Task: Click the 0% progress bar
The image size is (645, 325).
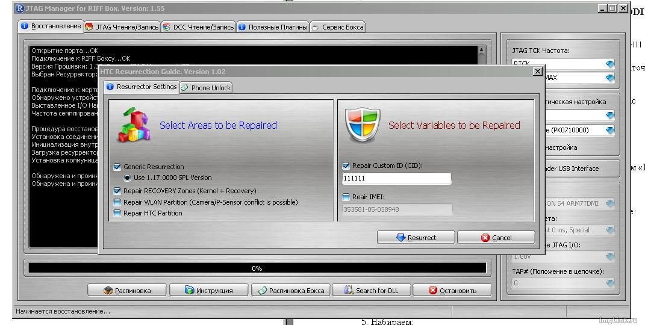Action: pyautogui.click(x=257, y=268)
